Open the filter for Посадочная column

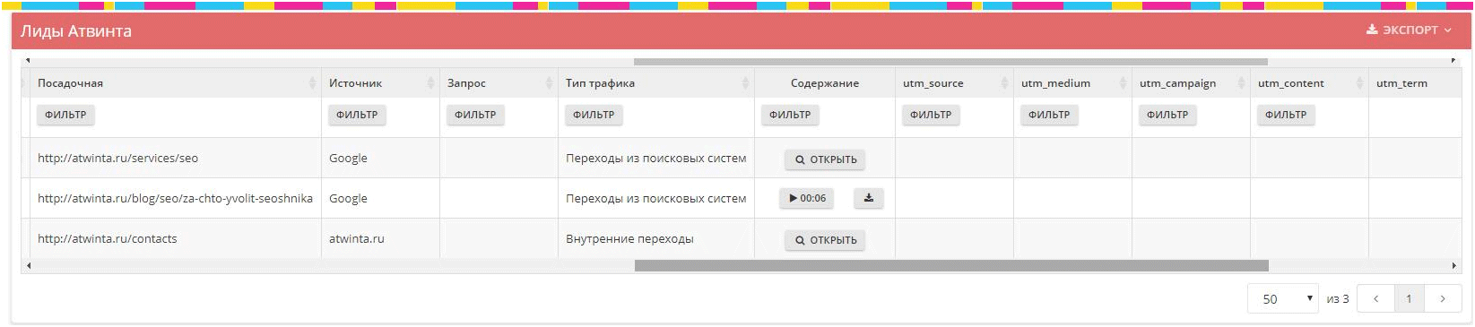coord(65,115)
